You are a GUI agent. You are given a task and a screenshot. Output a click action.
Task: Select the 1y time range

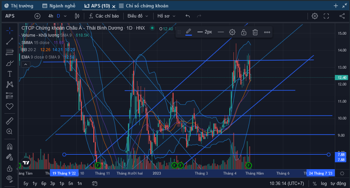click(x=35, y=184)
